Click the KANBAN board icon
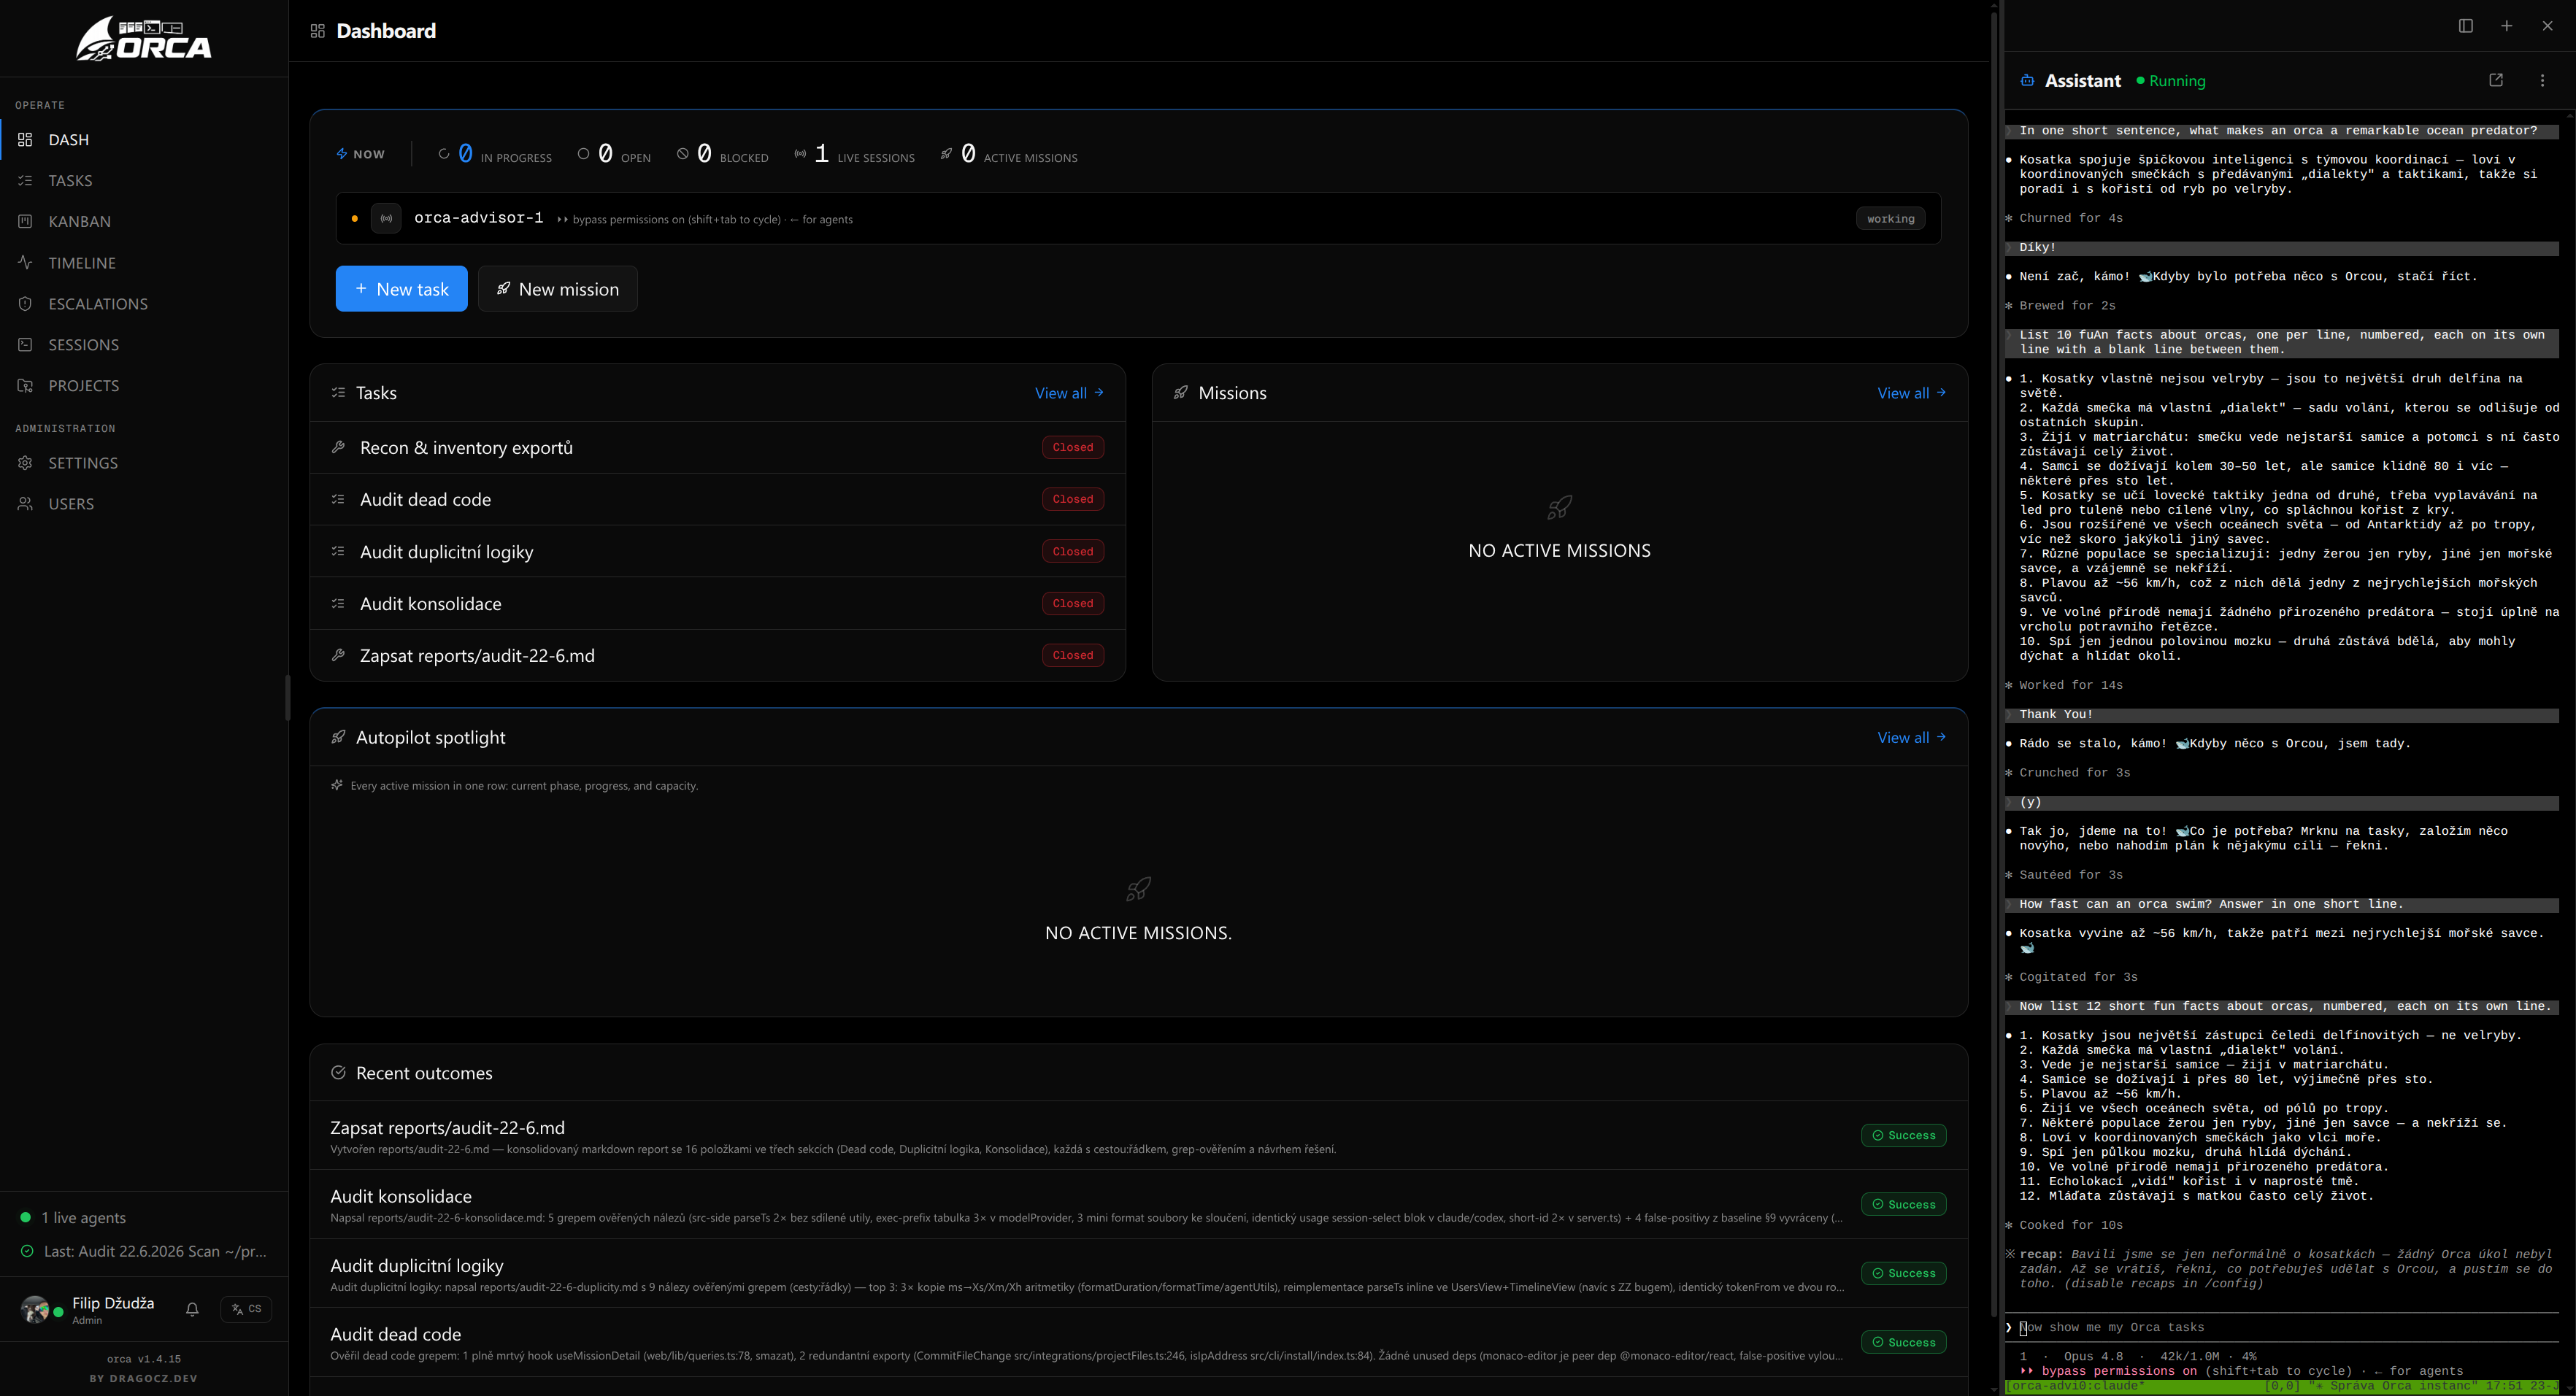This screenshot has height=1396, width=2576. [x=26, y=222]
